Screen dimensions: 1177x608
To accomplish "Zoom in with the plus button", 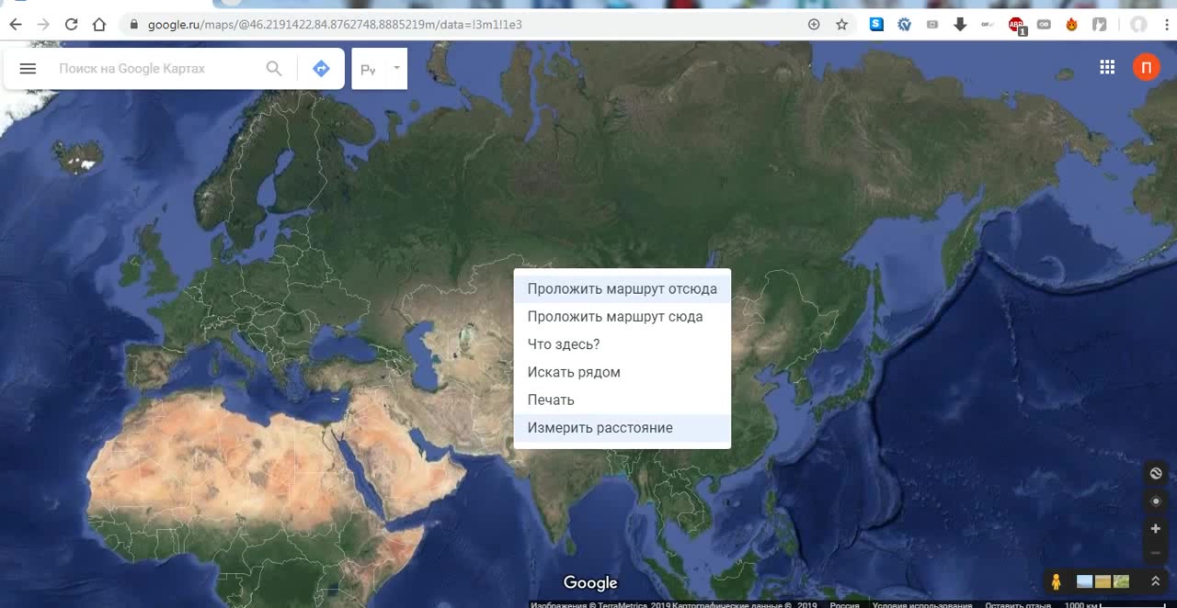I will (1156, 529).
